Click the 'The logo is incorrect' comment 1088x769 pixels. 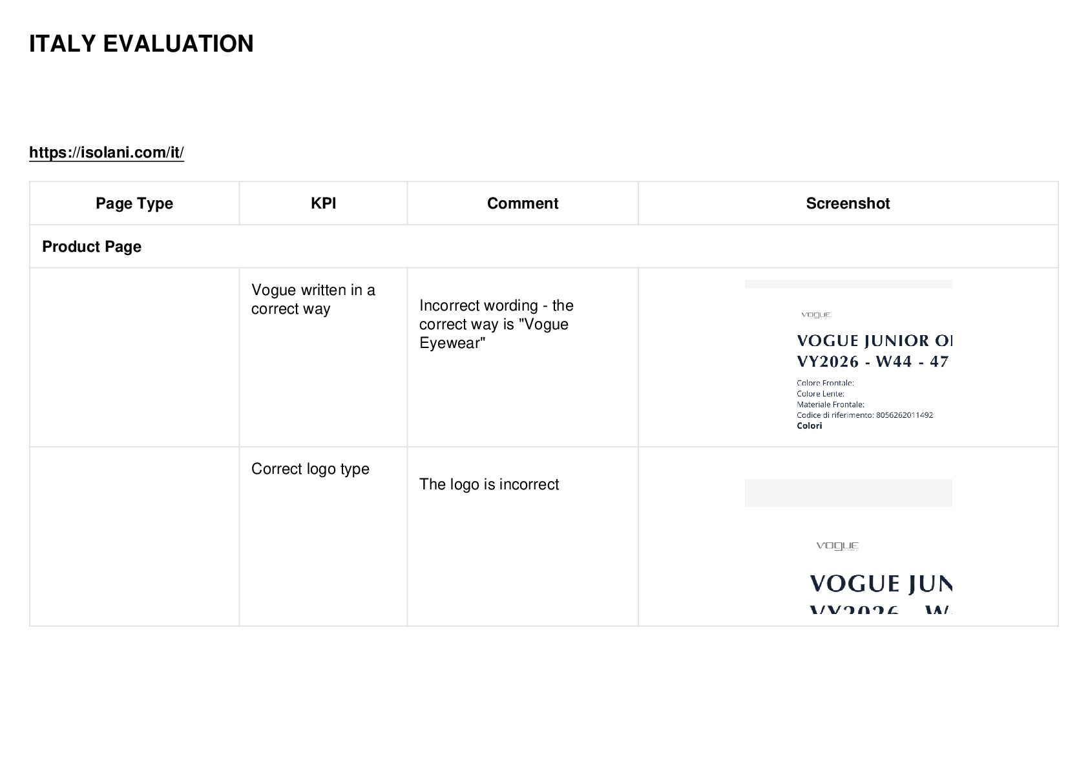coord(489,484)
